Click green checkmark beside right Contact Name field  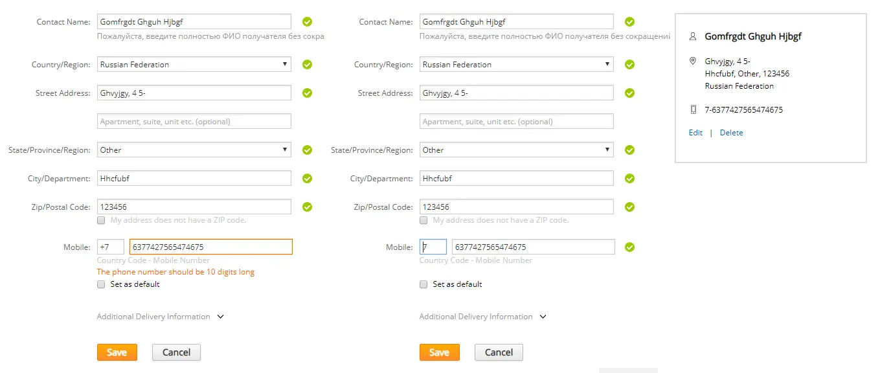(630, 21)
